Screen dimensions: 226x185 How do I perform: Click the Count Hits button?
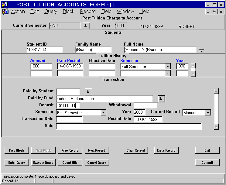(x=70, y=163)
